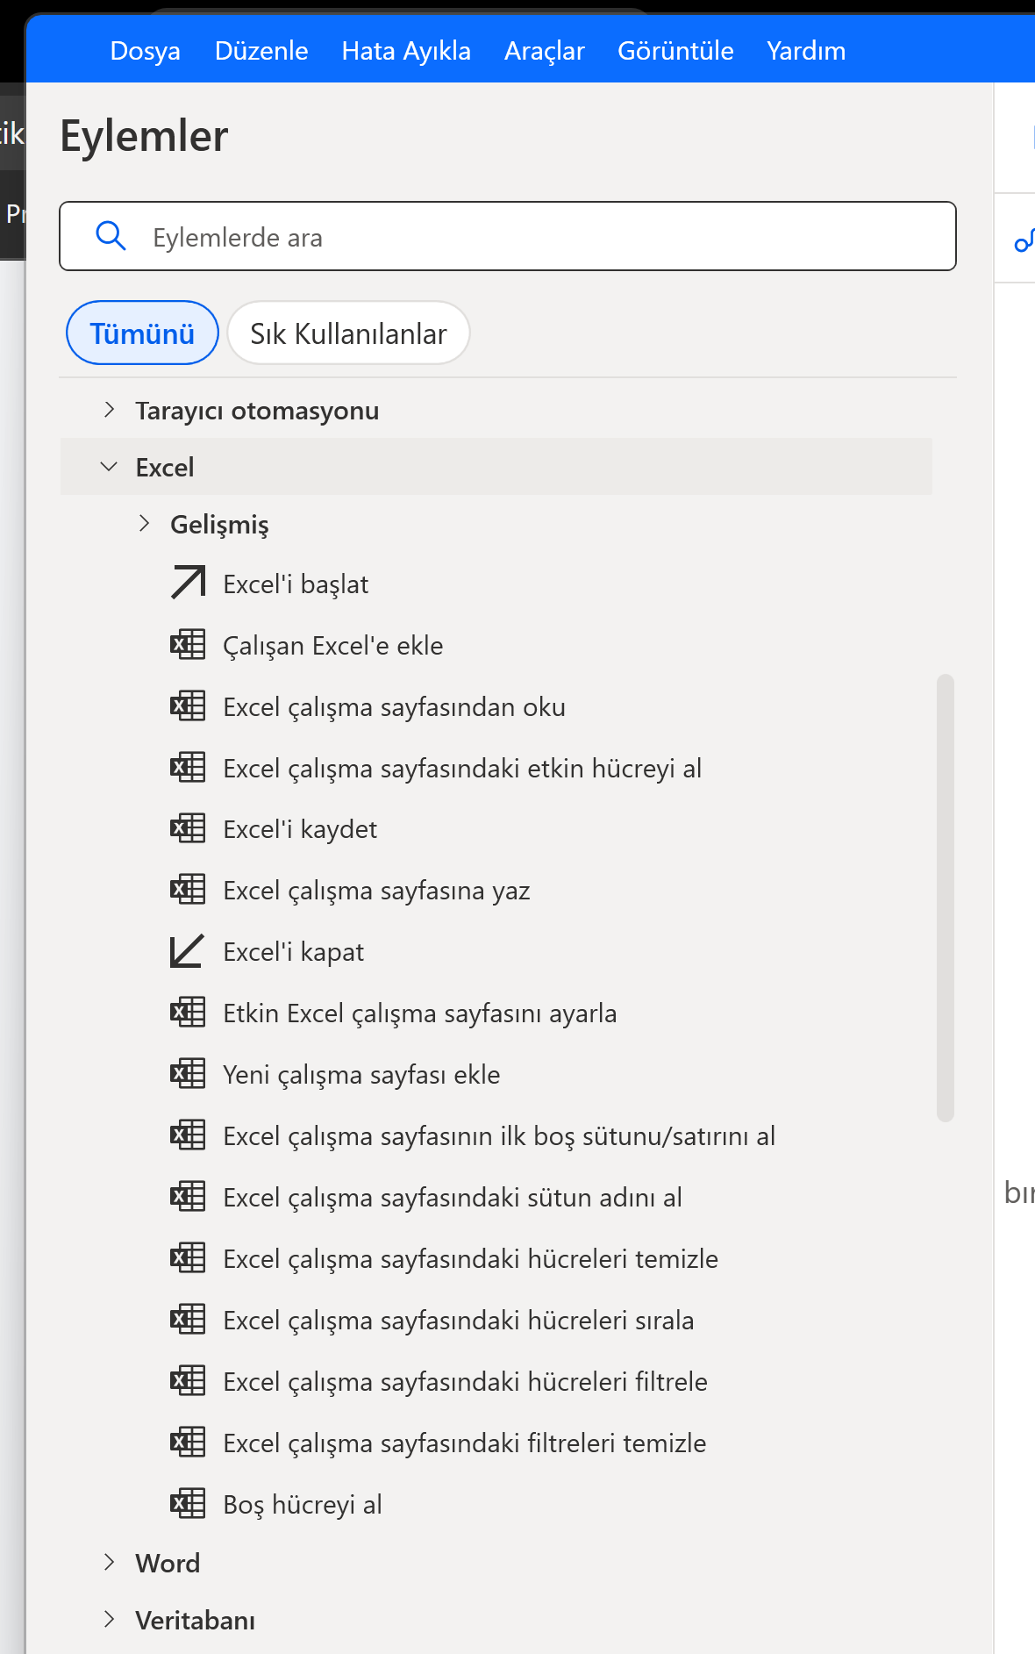Expand the Word actions group

(110, 1562)
